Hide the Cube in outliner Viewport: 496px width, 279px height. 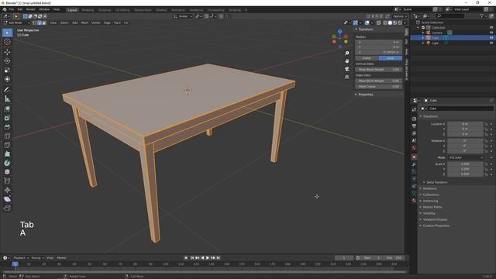[x=491, y=38]
